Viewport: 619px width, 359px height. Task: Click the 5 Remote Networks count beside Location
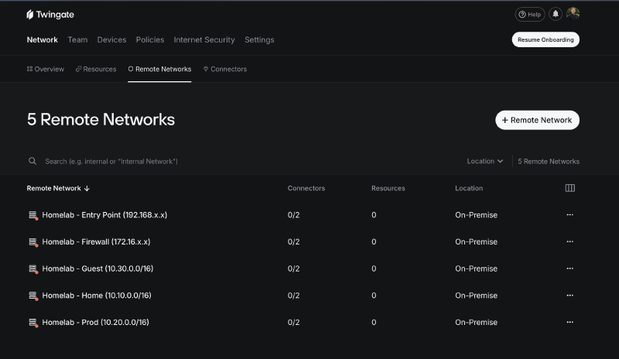[549, 161]
